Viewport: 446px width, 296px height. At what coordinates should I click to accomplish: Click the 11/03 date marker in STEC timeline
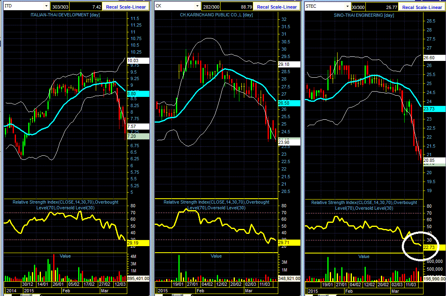411,285
